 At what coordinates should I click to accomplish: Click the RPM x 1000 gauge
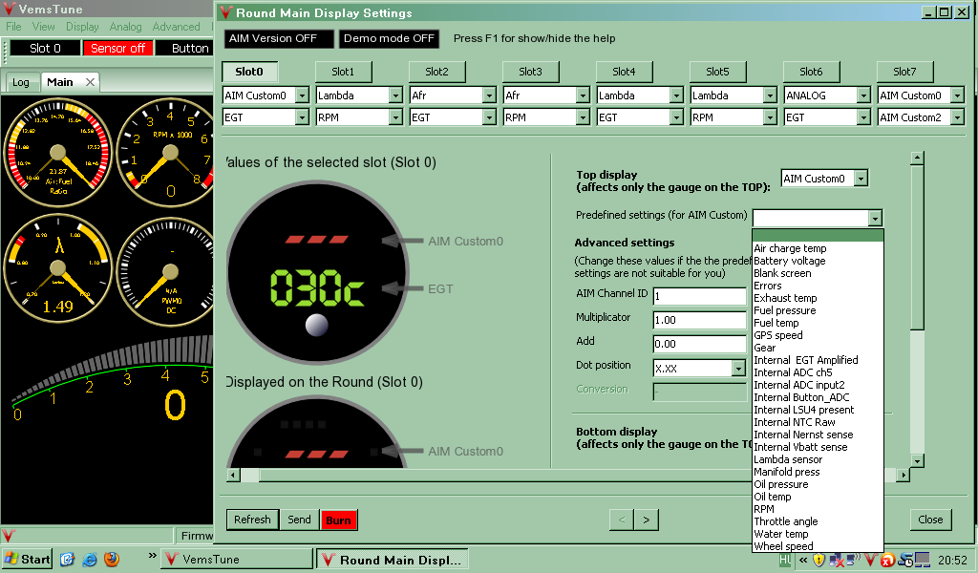tap(167, 153)
